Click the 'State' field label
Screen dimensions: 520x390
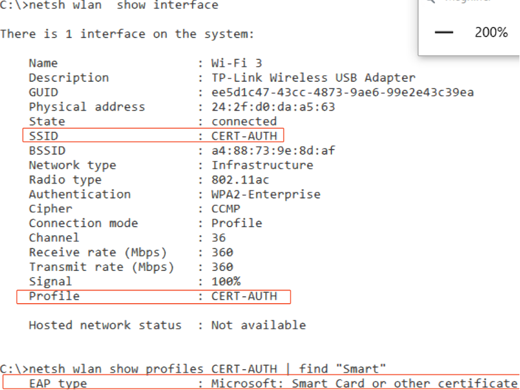47,121
